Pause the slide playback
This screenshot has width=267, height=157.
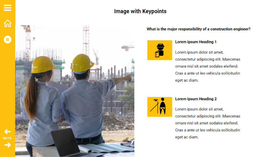pos(8,39)
